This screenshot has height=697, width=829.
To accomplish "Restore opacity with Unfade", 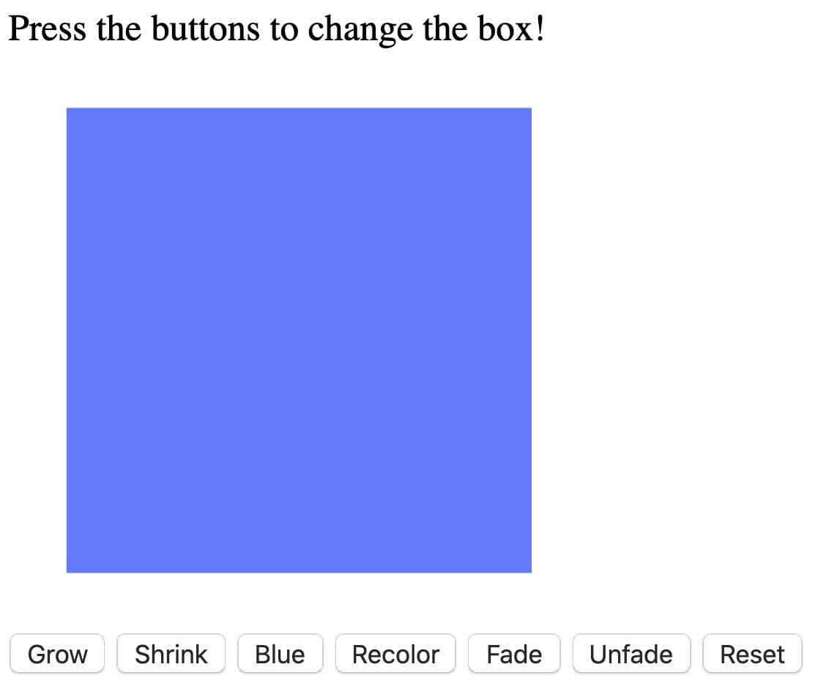I will pos(631,654).
